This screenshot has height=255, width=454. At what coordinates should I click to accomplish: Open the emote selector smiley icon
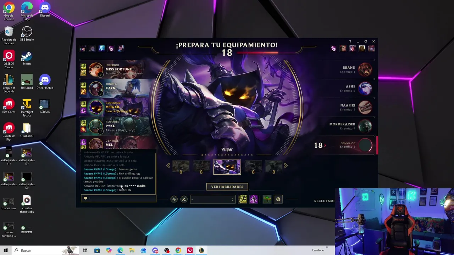click(278, 199)
